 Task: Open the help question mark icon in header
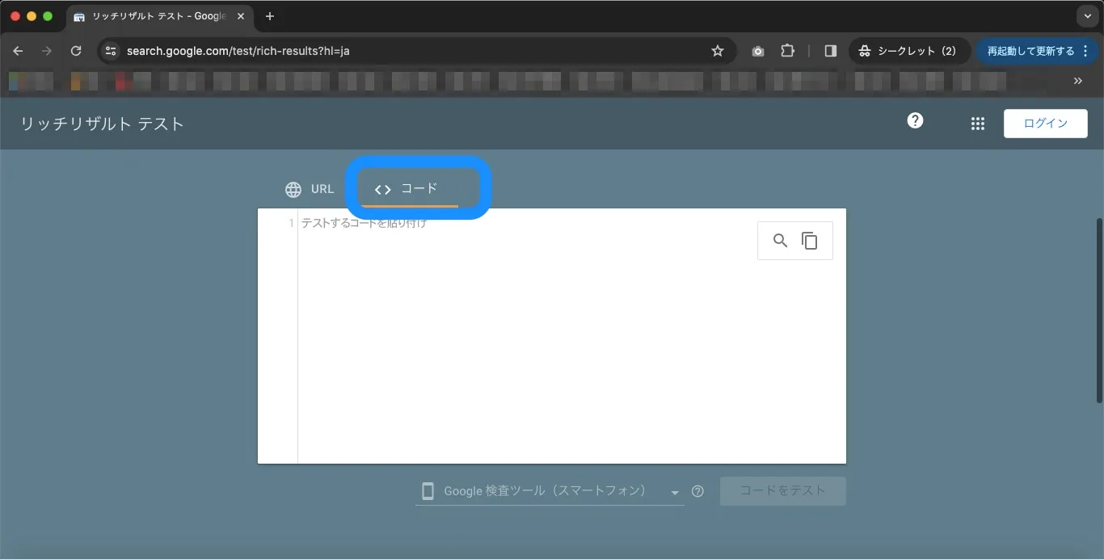[x=915, y=120]
